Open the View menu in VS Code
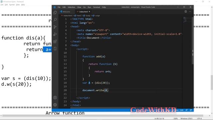Screen dimensions: 213x120 [x=79, y=7]
